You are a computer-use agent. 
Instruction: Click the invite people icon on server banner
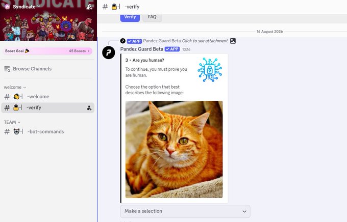point(89,7)
